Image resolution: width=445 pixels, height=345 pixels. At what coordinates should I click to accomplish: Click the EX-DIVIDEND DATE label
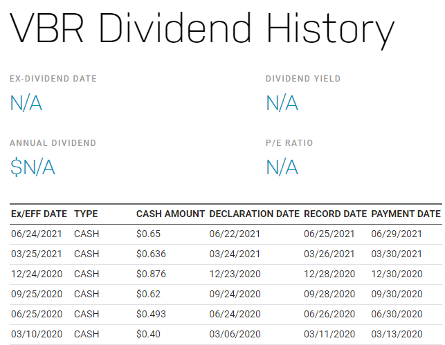click(x=53, y=79)
